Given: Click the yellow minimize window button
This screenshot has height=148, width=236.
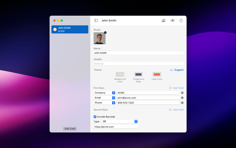Looking at the screenshot, I should (x=58, y=20).
